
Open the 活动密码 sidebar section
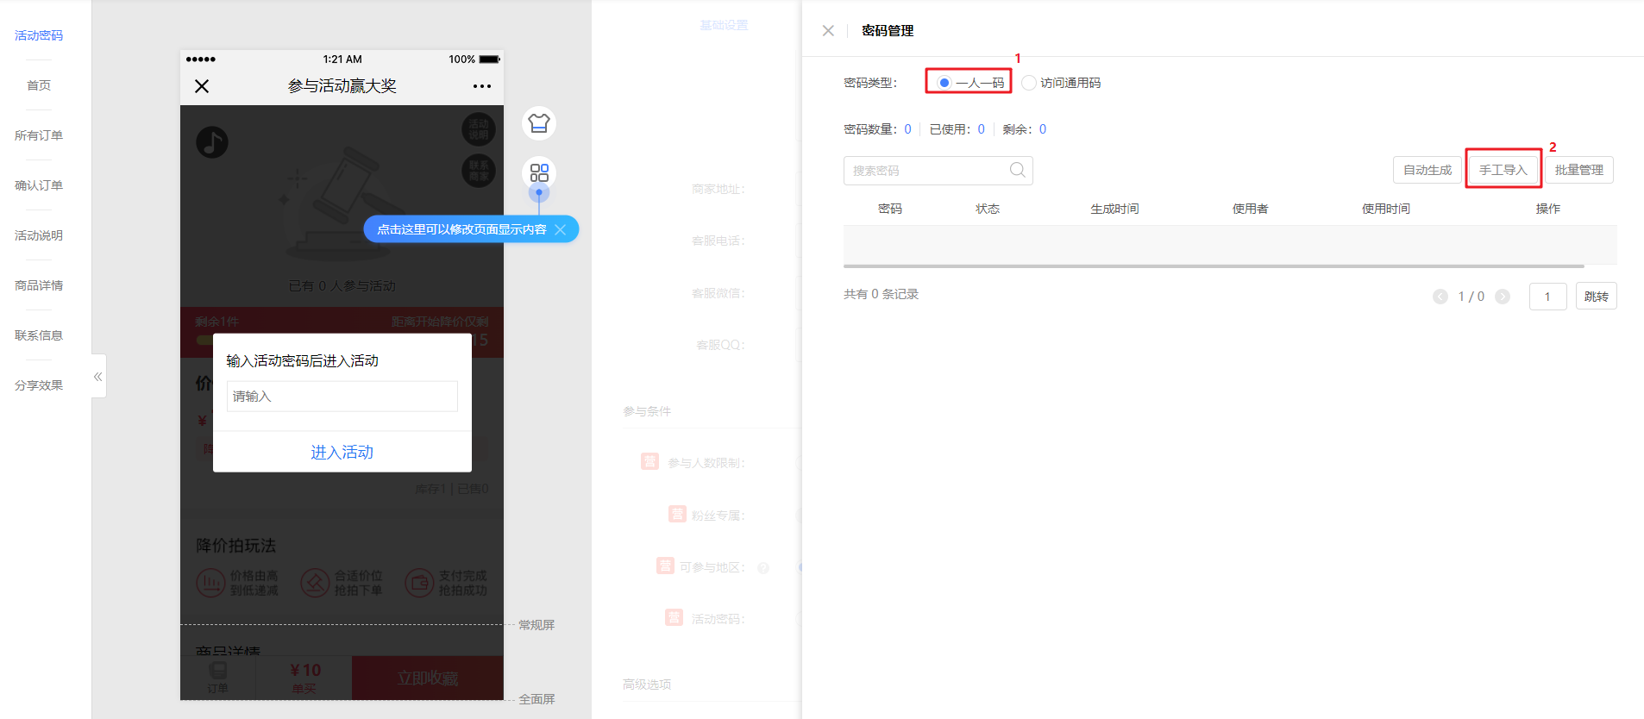39,35
